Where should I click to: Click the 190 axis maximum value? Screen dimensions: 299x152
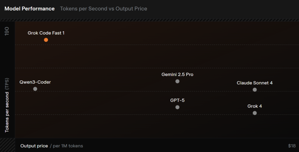(x=7, y=31)
